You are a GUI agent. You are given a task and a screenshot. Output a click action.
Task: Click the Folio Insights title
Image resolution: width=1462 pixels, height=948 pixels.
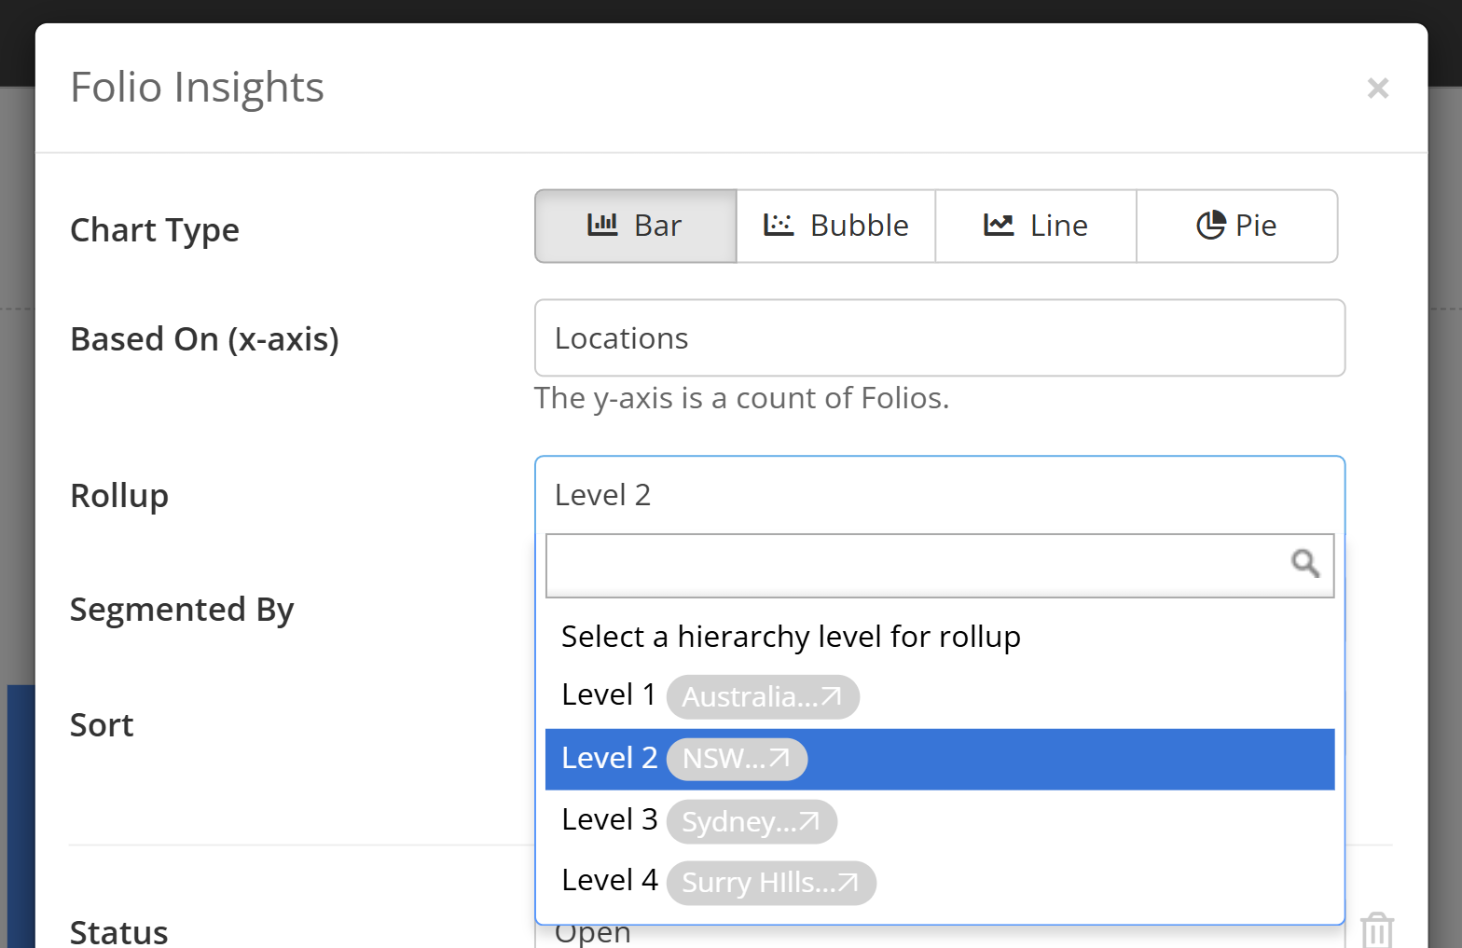(x=197, y=88)
